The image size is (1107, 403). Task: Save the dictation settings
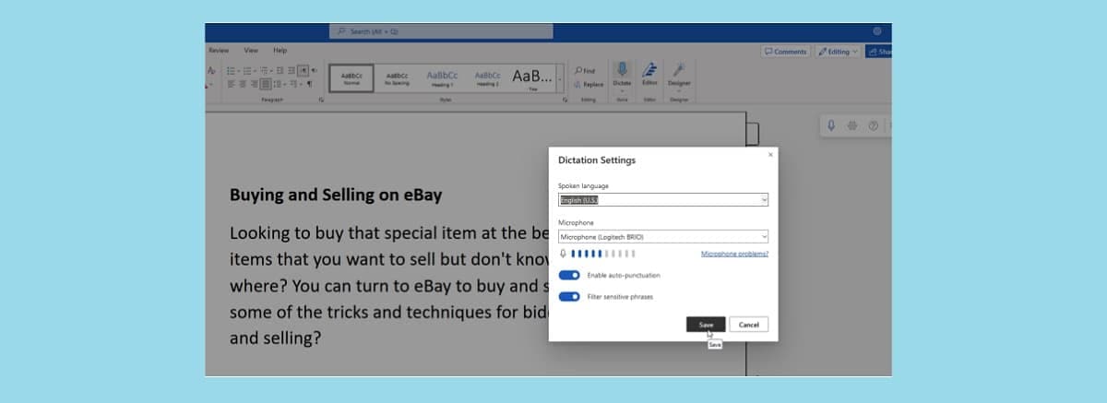pyautogui.click(x=706, y=325)
